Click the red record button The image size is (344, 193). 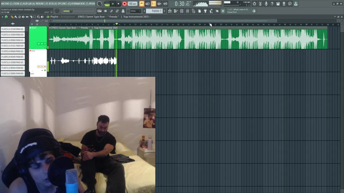[x=124, y=4]
